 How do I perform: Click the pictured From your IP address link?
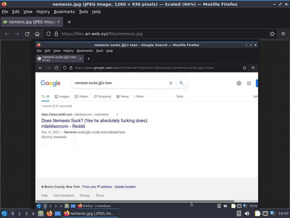pos(97,187)
